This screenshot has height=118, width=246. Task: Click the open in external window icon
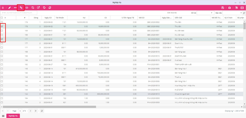pos(38,8)
